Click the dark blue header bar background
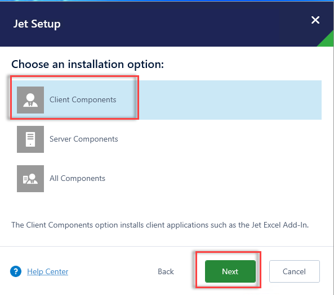This screenshot has width=334, height=295. [171, 24]
